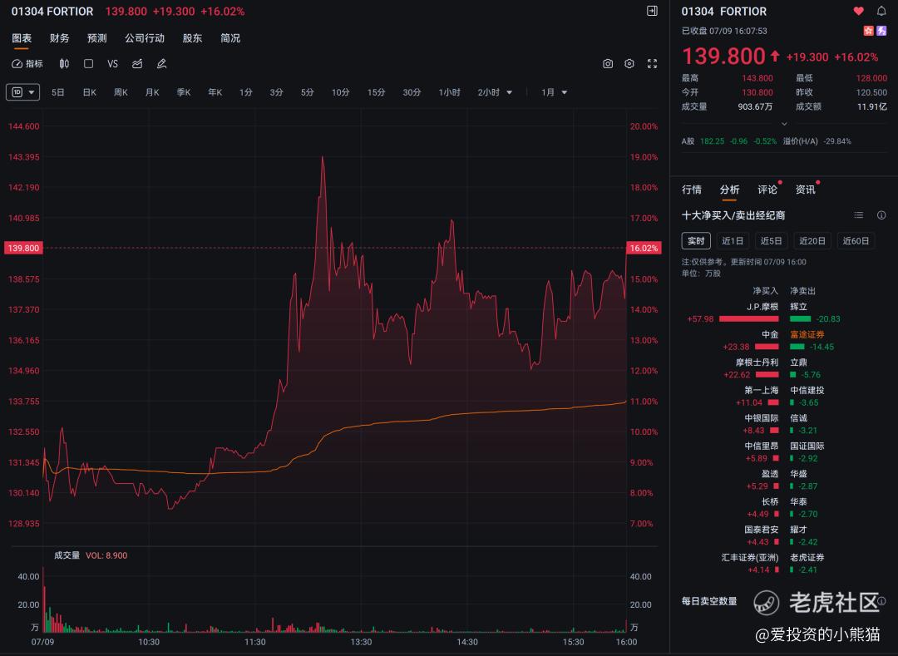The width and height of the screenshot is (898, 656).
Task: Select the 季K timeframe
Action: coord(183,92)
